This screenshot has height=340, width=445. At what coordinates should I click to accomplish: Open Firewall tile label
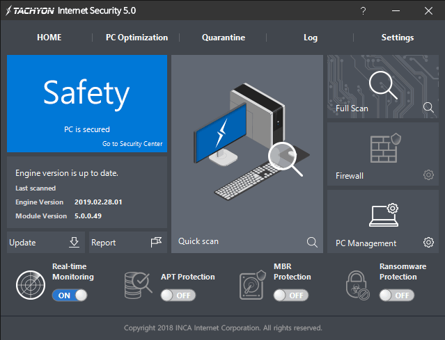coord(350,176)
